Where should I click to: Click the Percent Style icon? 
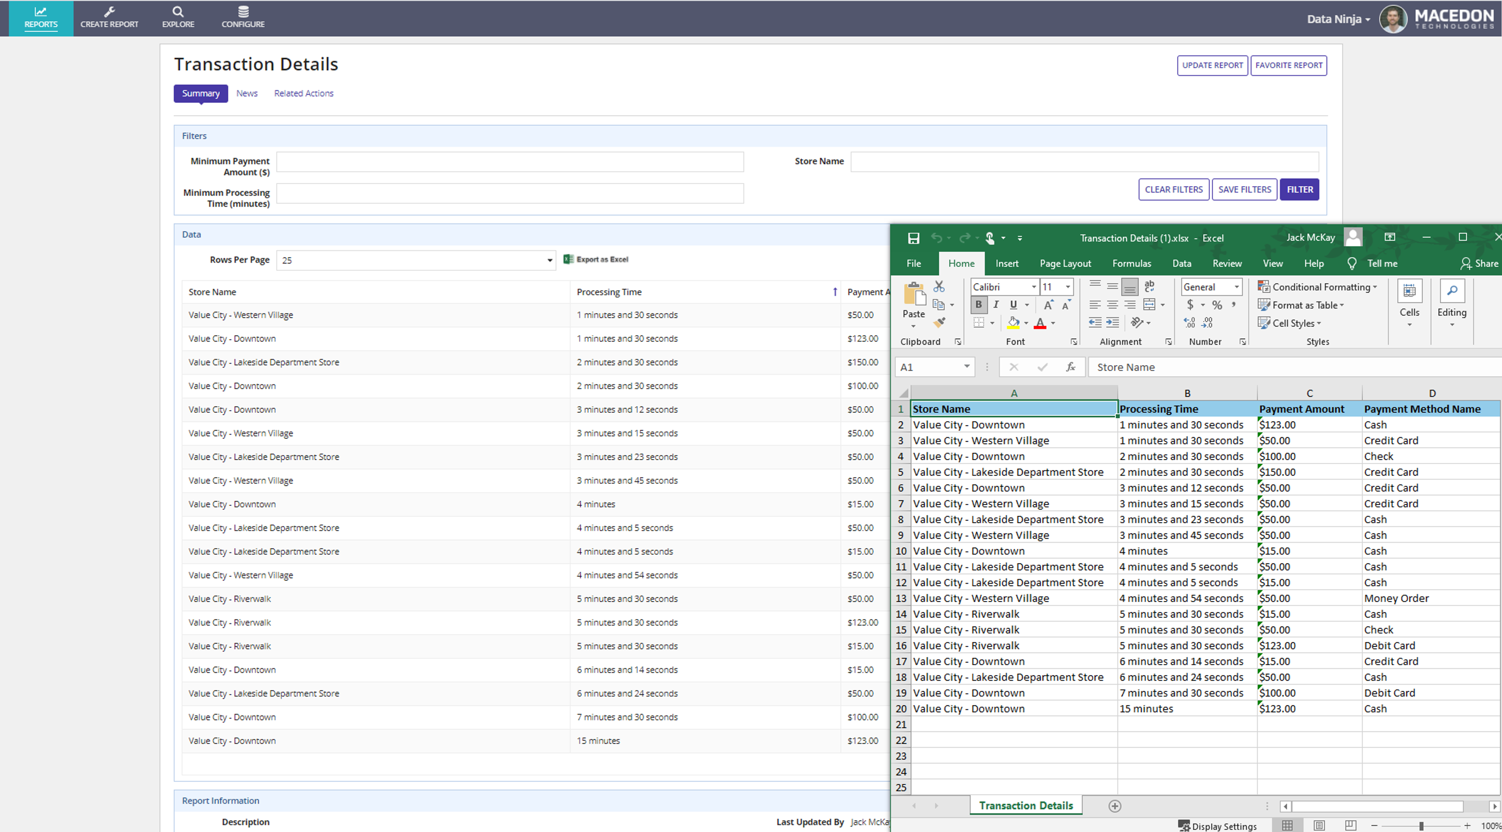[x=1217, y=305]
